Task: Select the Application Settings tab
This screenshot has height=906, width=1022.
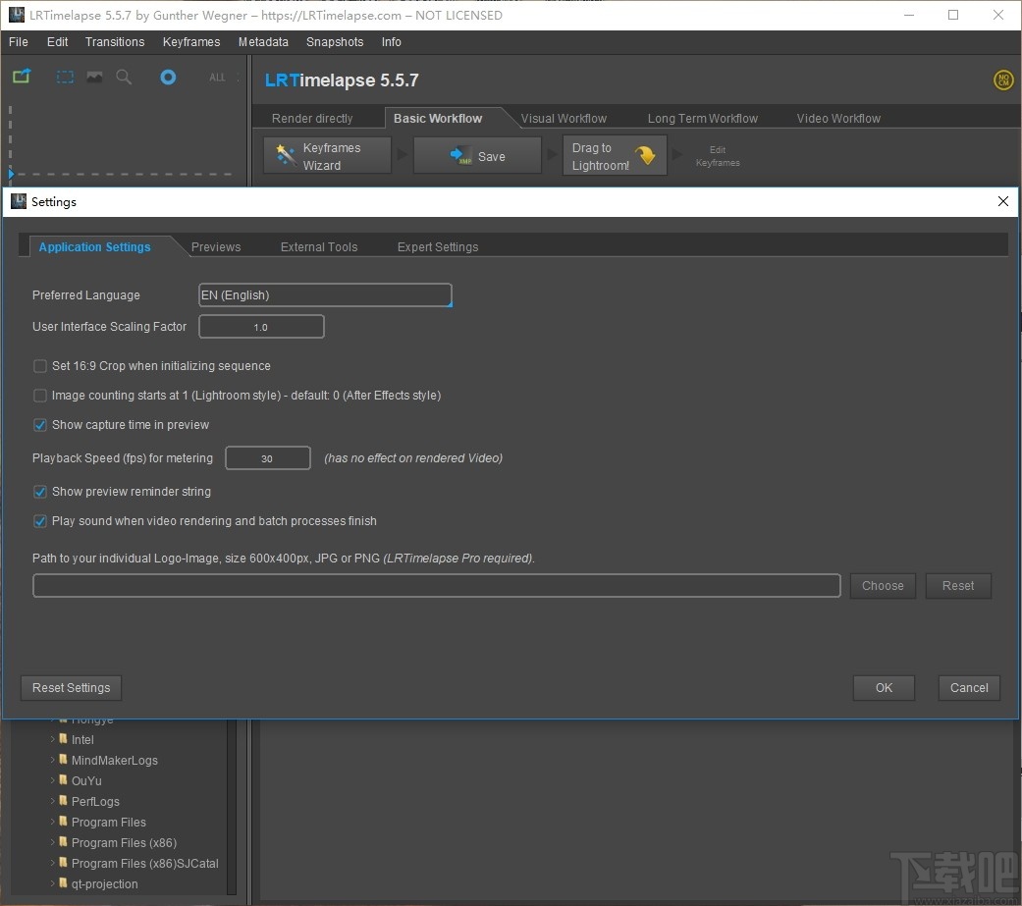Action: coord(94,247)
